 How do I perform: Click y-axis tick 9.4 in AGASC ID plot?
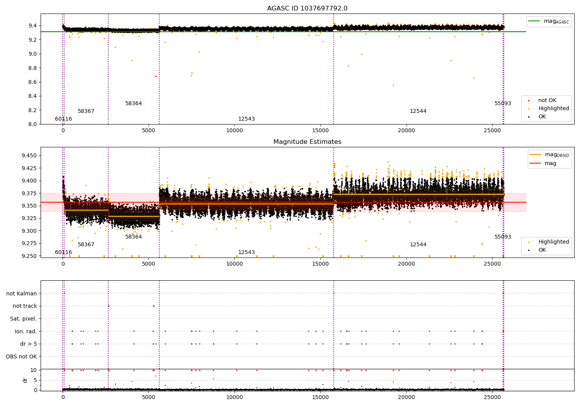click(x=32, y=26)
